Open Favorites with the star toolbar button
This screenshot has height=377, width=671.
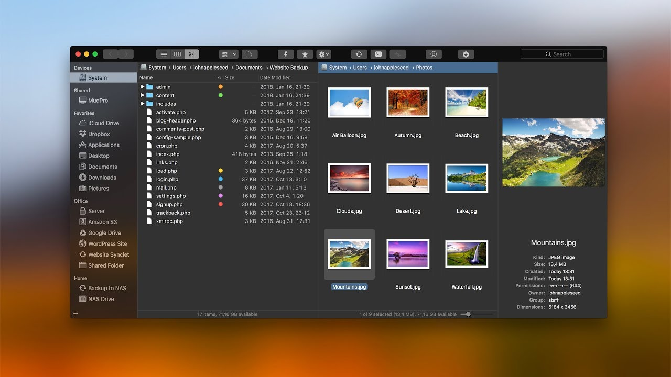coord(305,54)
